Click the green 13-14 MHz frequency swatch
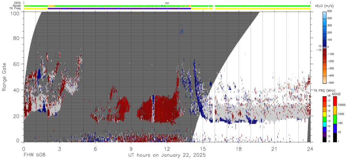The height and width of the screenshot is (161, 349). tap(325, 119)
